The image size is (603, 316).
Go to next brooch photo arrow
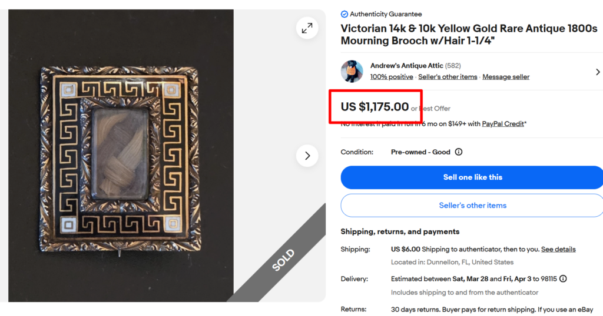click(x=307, y=156)
